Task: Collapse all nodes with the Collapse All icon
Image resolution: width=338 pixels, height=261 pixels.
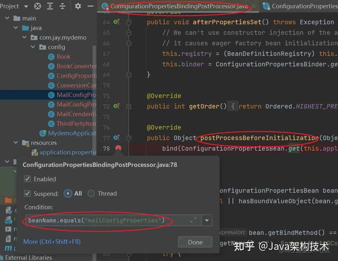Action: 62,6
